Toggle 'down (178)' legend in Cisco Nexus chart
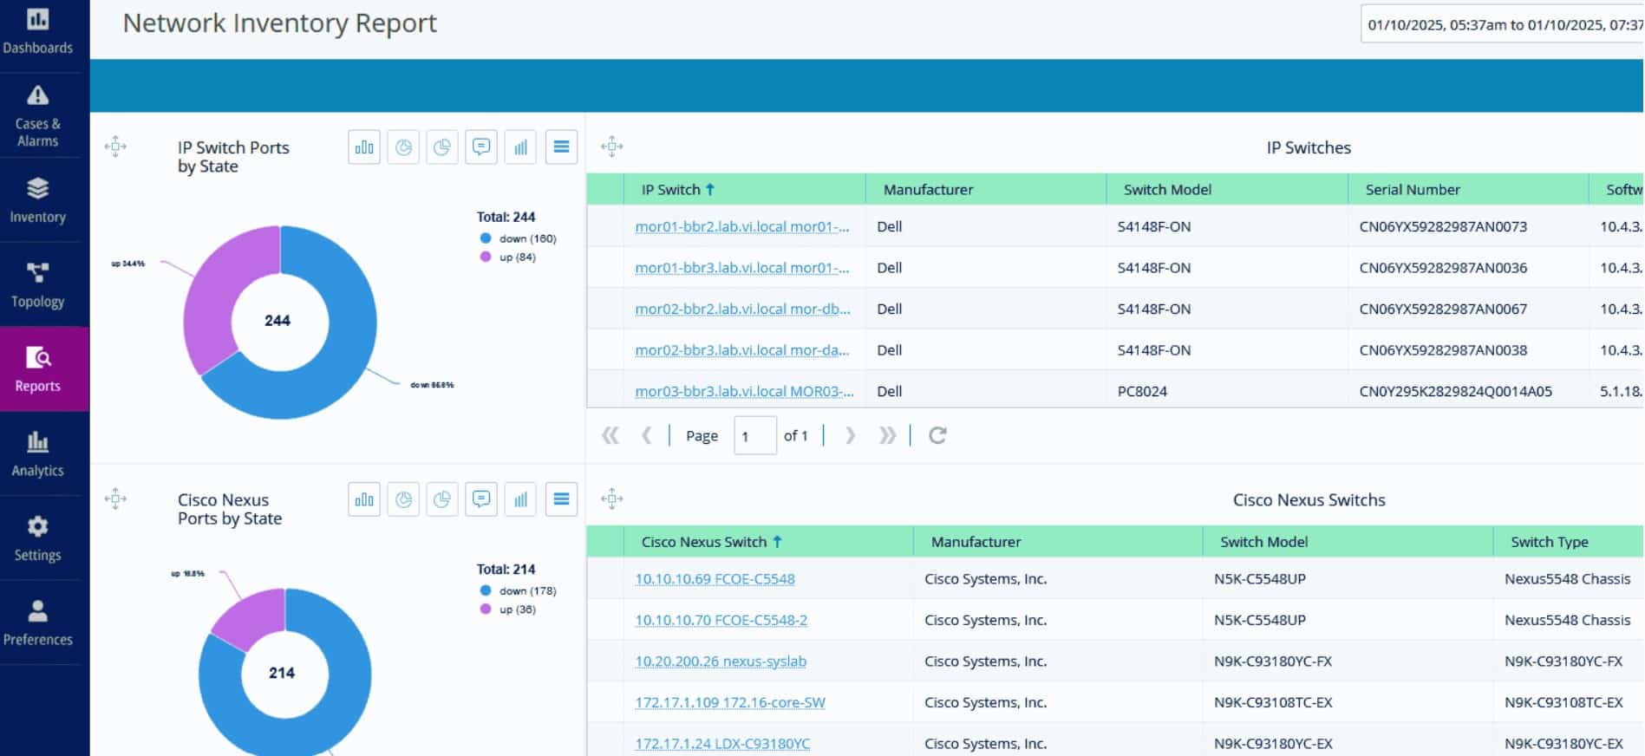 [519, 590]
